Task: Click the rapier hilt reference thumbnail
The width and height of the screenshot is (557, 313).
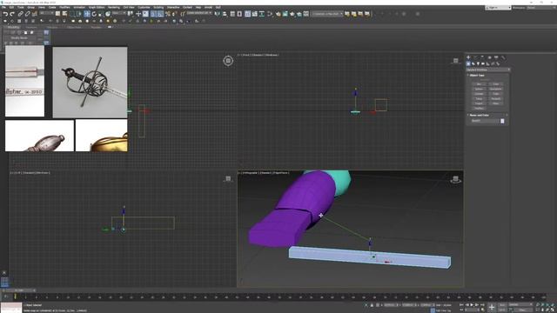Action: point(90,82)
